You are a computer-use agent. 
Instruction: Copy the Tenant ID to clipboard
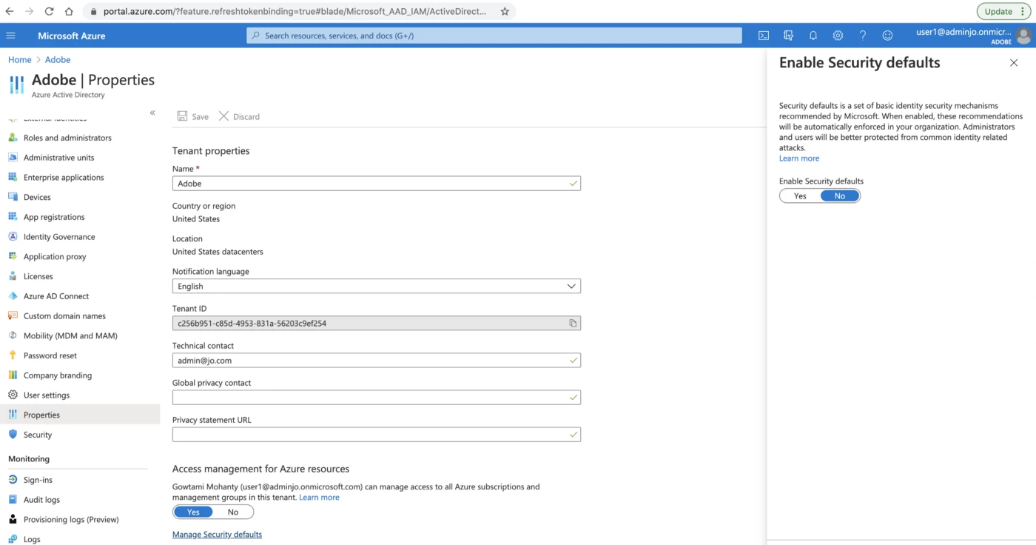573,324
